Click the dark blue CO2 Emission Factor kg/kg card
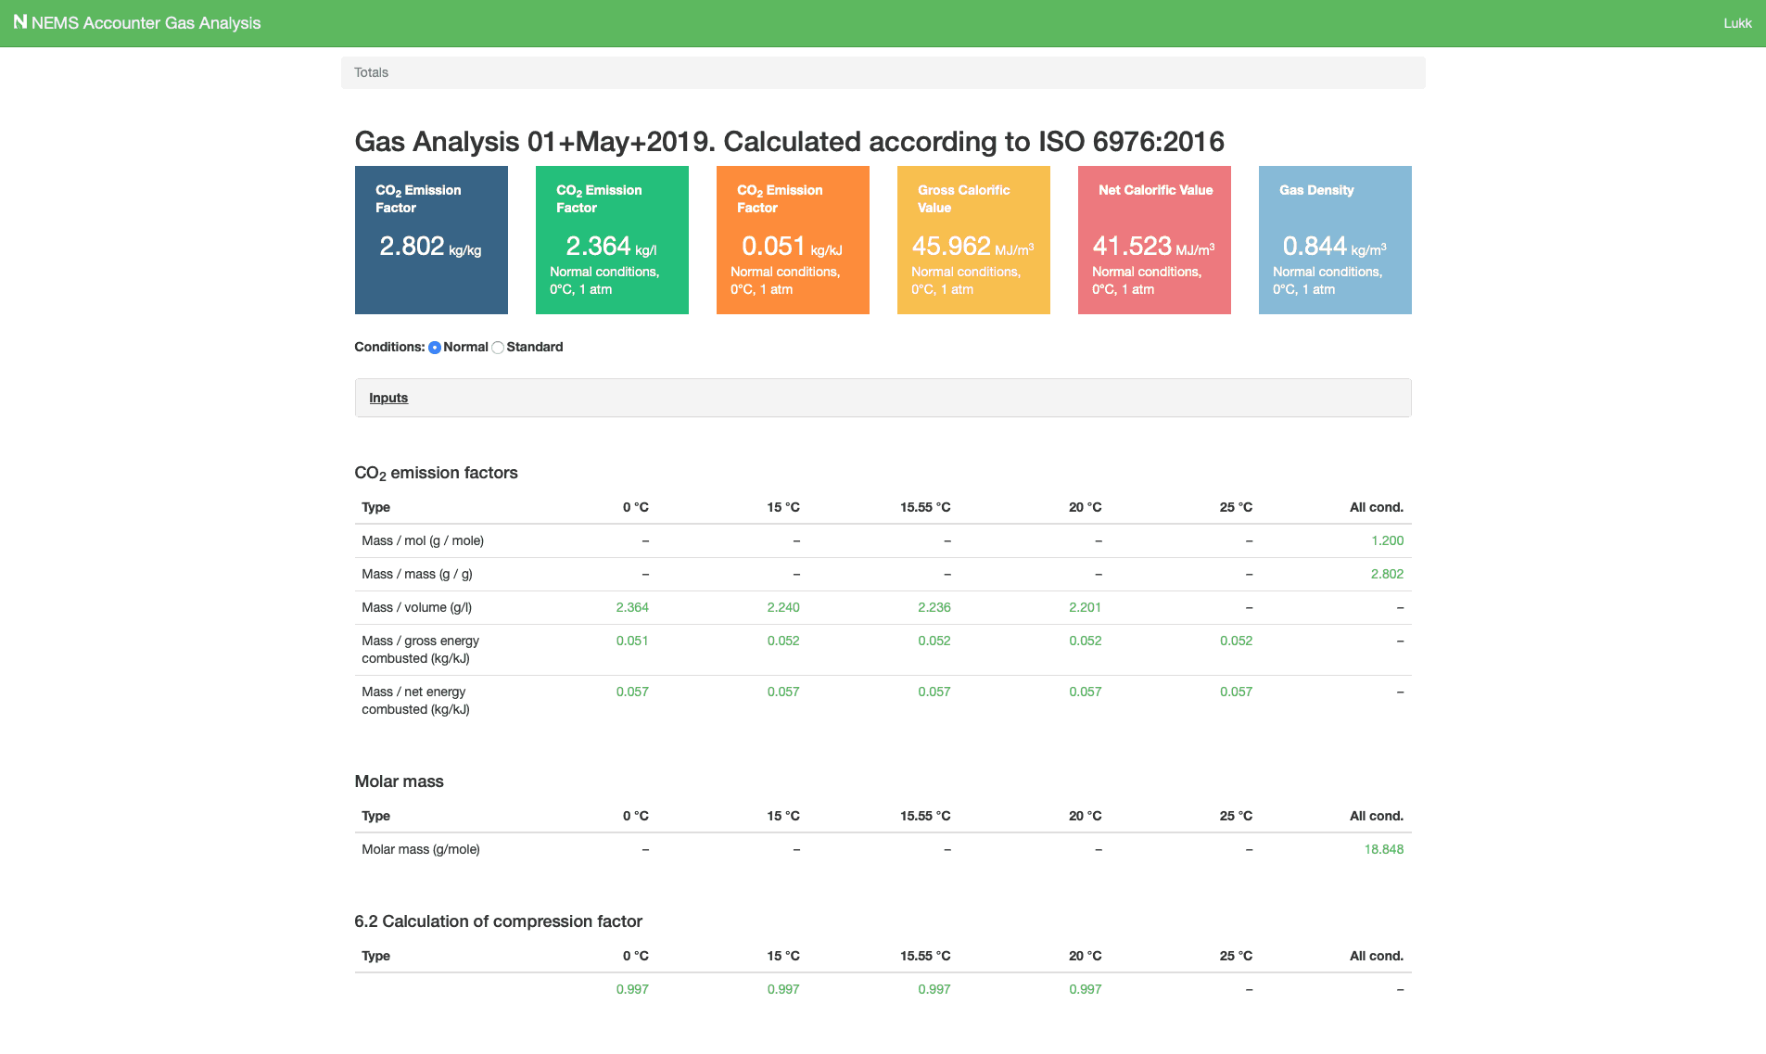Image resolution: width=1766 pixels, height=1054 pixels. coord(431,240)
